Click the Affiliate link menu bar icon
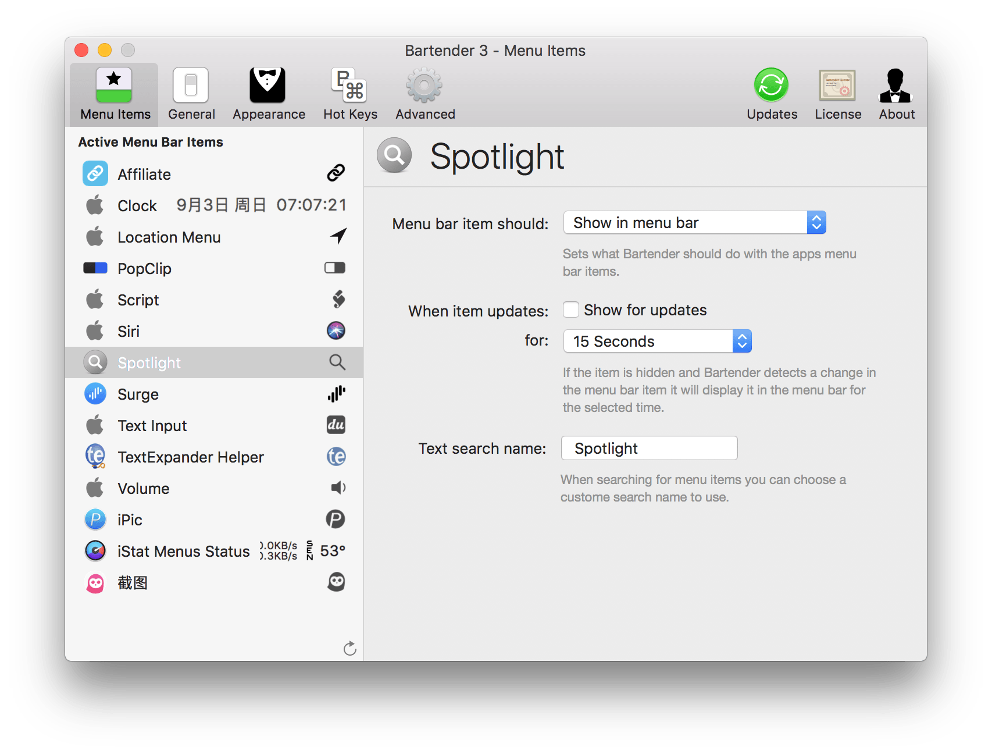The image size is (992, 754). pos(336,173)
